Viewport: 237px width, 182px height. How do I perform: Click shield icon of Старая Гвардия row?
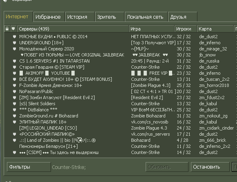[15, 67]
